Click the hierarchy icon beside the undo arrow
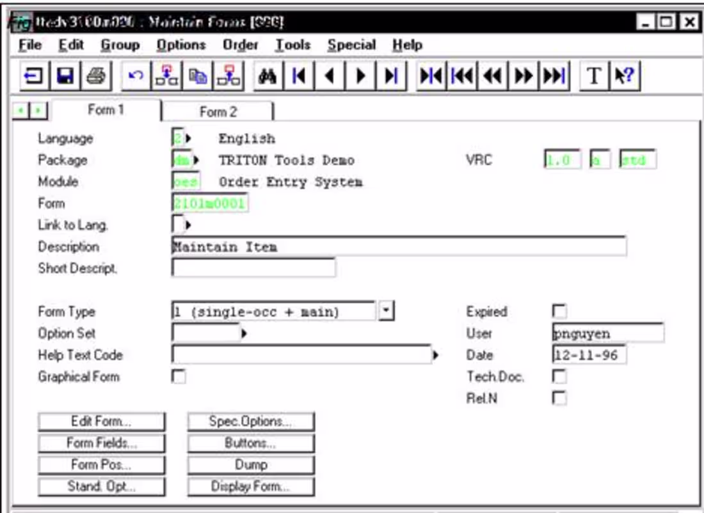The image size is (704, 513). click(x=166, y=76)
